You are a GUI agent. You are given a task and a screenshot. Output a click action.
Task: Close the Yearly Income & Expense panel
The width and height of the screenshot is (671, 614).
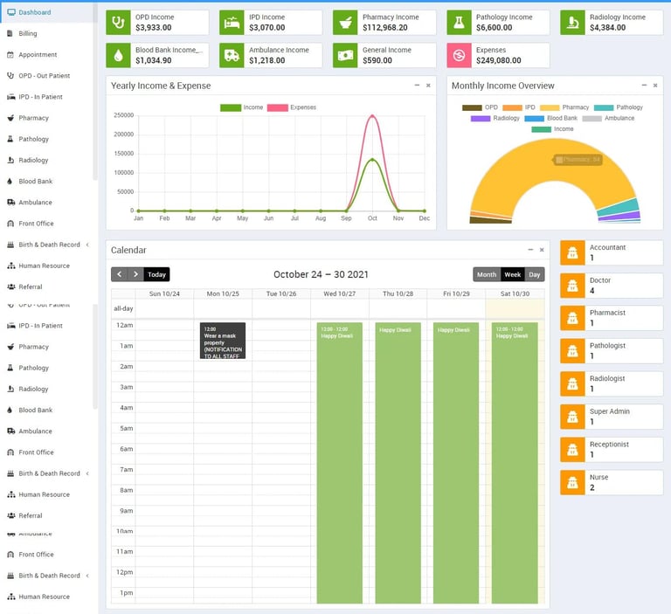[x=428, y=86]
